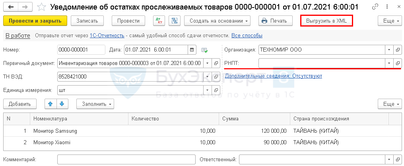Viewport: 404px width, 166px height.
Task: Sort by Страна происхождения column header
Action: 339,119
